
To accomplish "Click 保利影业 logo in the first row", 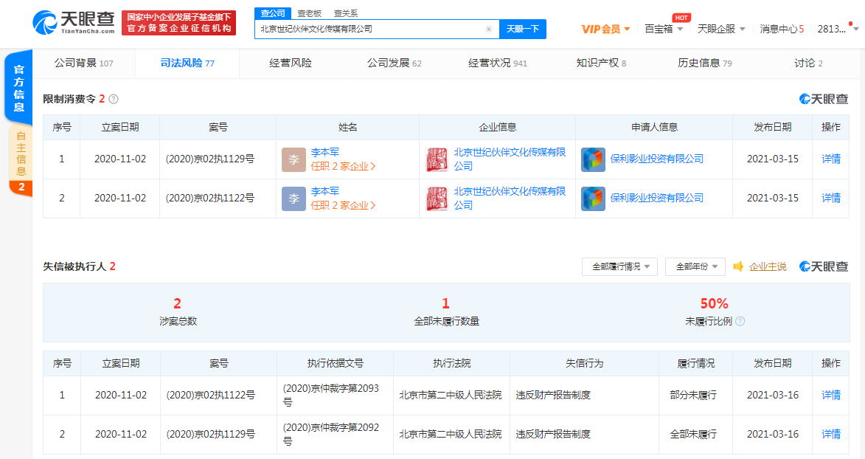I will click(593, 159).
